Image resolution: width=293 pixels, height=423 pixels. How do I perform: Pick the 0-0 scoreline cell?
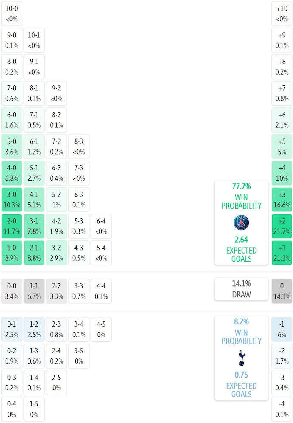12,291
